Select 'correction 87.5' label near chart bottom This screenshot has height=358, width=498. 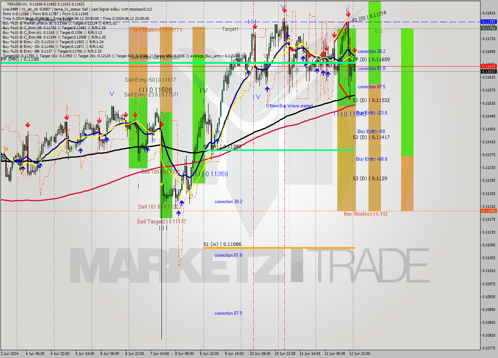coord(228,313)
